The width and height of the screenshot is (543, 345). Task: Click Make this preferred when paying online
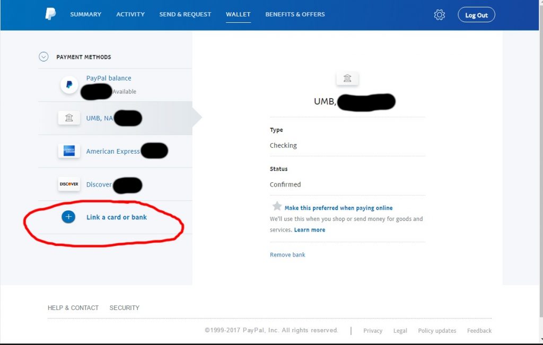[338, 208]
